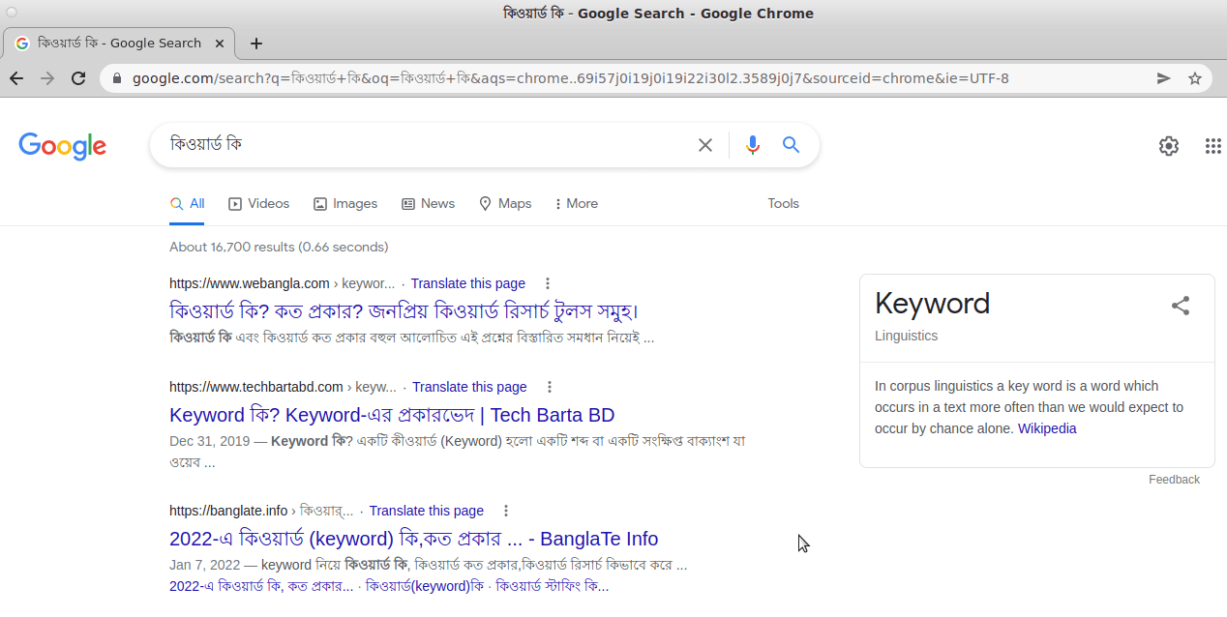Image resolution: width=1227 pixels, height=617 pixels.
Task: Open the Tools menu
Action: (783, 203)
